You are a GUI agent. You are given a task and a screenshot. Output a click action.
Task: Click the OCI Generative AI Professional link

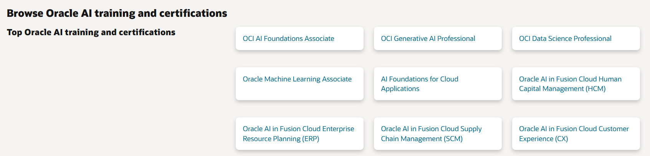[x=428, y=39]
